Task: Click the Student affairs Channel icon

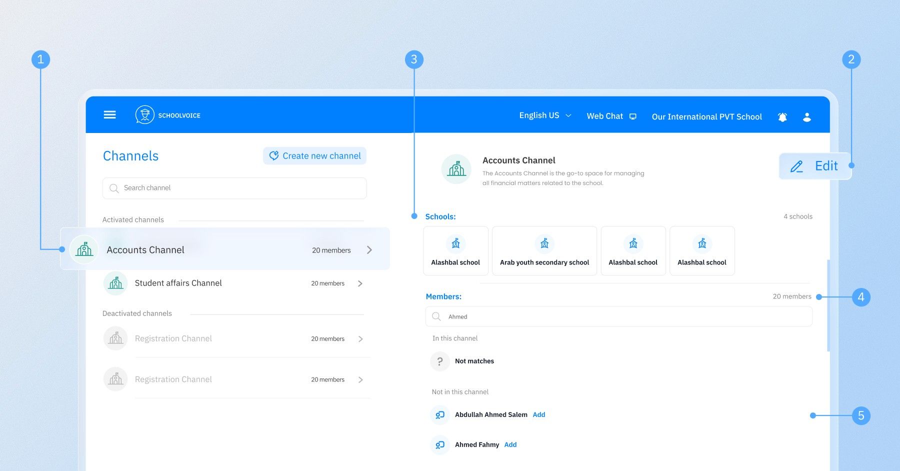Action: pos(115,283)
